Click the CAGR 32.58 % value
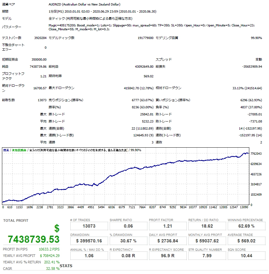Screen dimensions: 269x274 point(53,269)
